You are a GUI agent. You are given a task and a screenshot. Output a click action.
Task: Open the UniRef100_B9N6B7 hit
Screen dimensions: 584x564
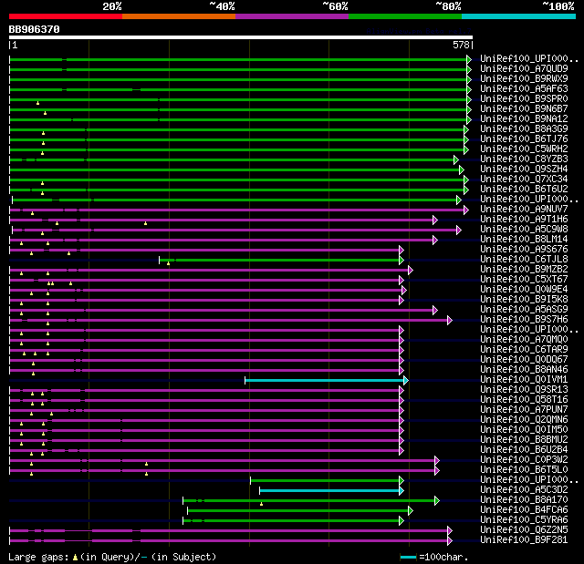coord(524,109)
